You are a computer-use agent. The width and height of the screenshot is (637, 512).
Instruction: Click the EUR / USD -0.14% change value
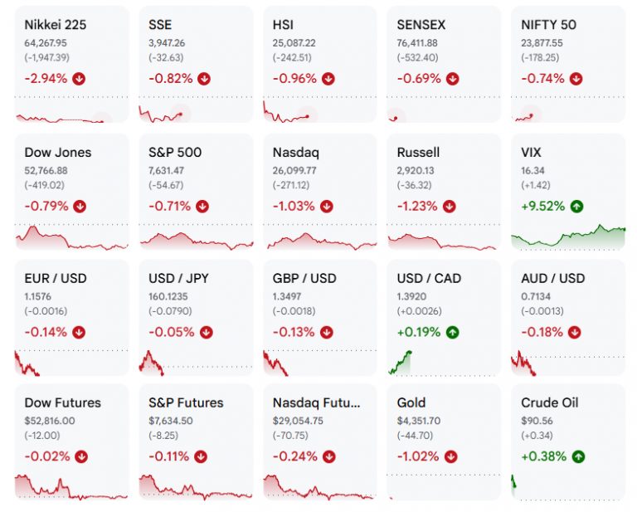pos(46,333)
